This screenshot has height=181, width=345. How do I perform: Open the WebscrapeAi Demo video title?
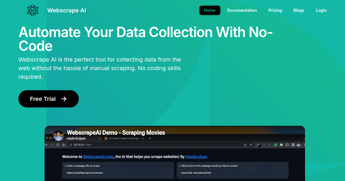point(116,132)
